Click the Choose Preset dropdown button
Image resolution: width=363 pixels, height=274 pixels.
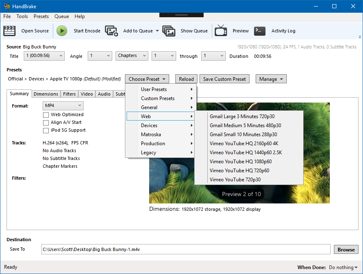[147, 79]
